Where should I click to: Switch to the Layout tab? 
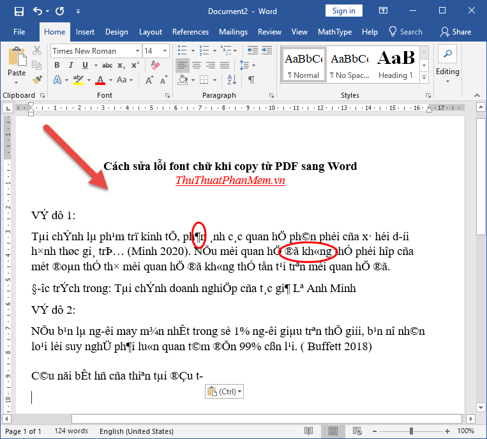pyautogui.click(x=151, y=32)
